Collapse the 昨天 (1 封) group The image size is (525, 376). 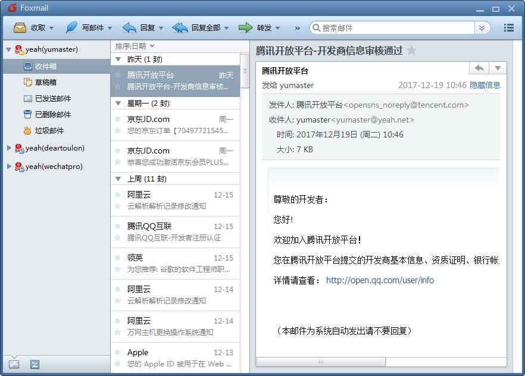(118, 59)
